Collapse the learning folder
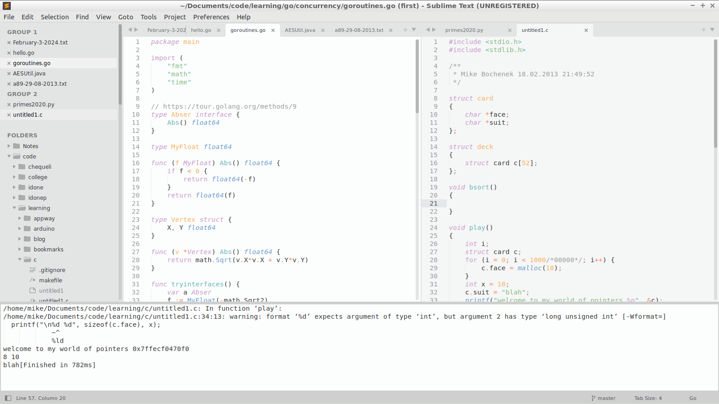 15,208
